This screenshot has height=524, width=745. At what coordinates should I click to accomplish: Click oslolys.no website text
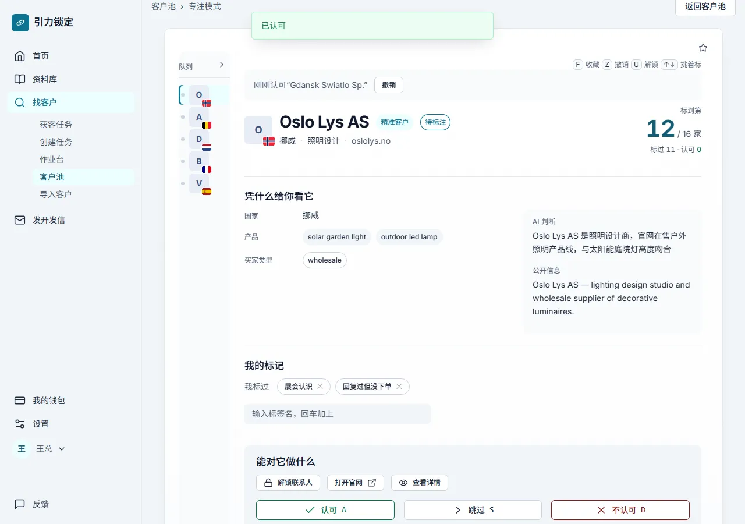click(371, 141)
